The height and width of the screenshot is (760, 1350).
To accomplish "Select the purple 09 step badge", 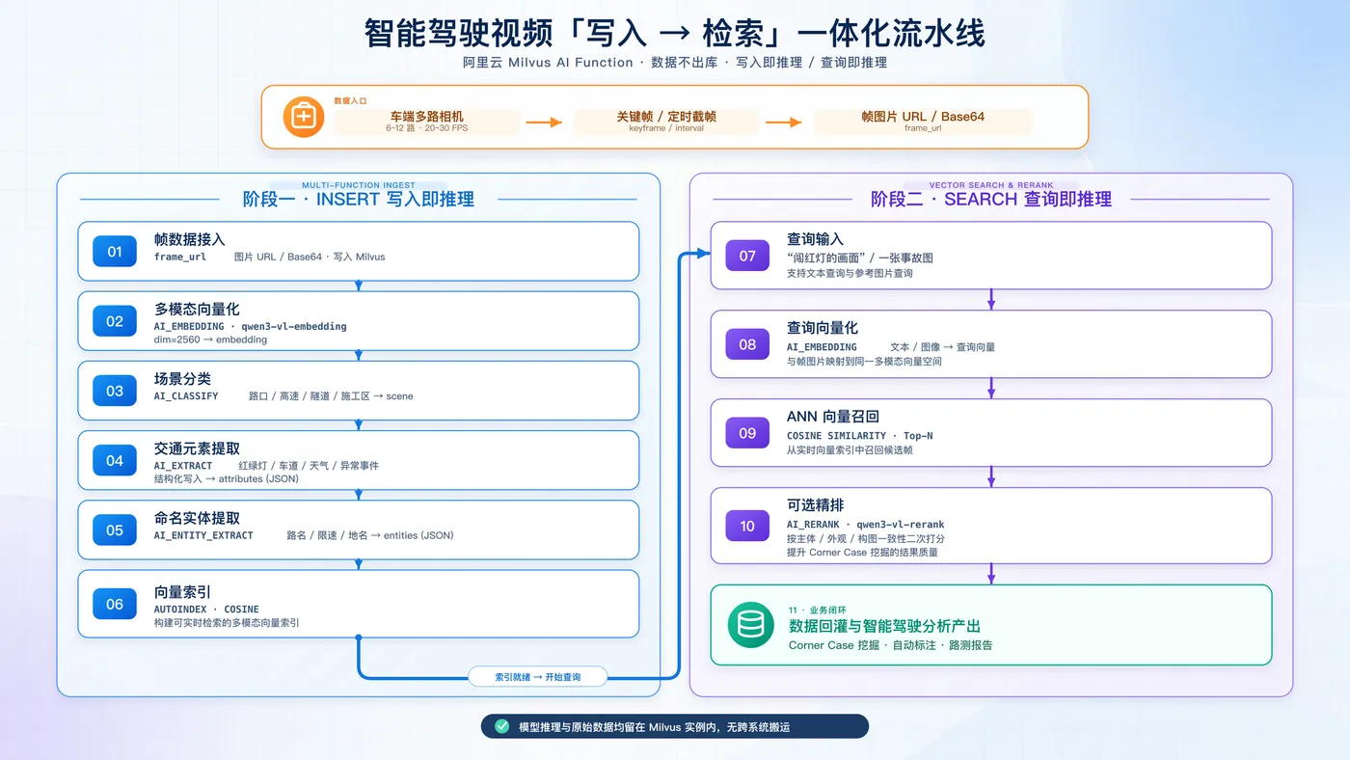I will tap(747, 433).
